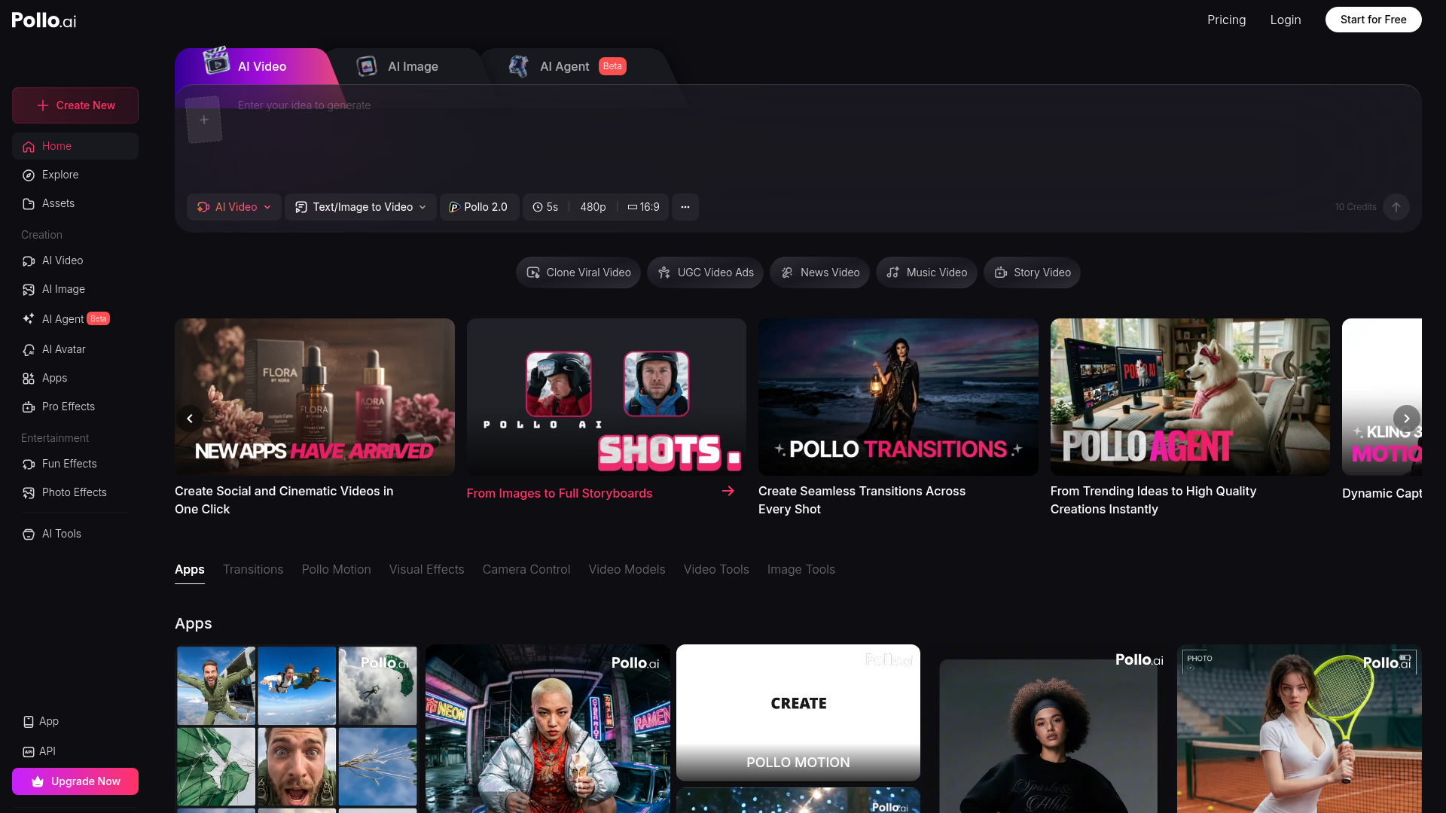Open more generation options with ellipsis button

point(685,207)
